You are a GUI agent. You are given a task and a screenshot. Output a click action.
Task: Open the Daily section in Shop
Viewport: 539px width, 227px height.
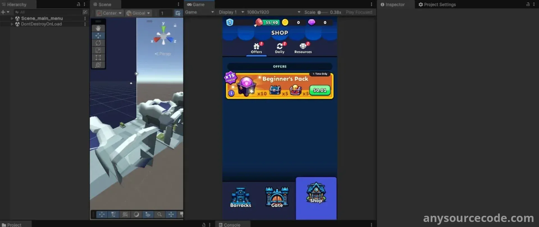[280, 48]
